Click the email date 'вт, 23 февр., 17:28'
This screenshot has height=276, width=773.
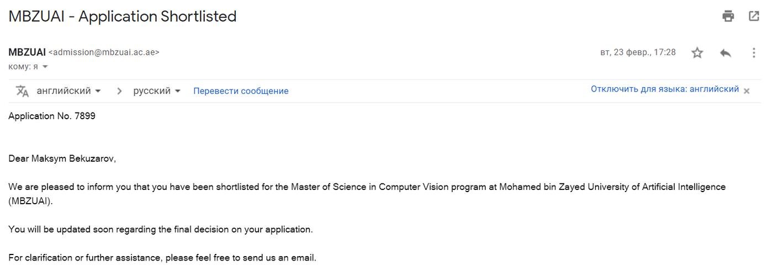638,52
